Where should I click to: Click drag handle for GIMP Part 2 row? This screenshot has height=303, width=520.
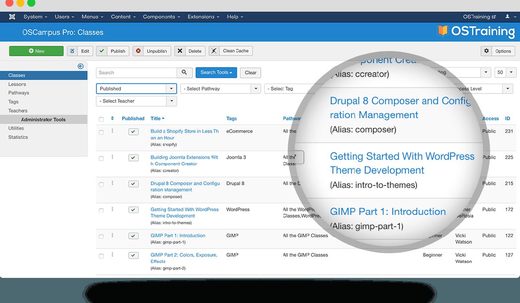[x=113, y=255]
